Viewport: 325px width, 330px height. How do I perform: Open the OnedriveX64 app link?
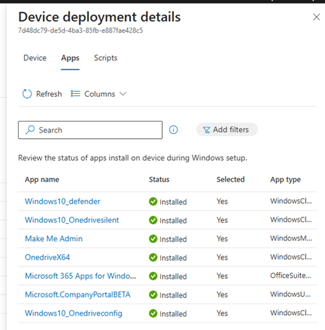48,258
